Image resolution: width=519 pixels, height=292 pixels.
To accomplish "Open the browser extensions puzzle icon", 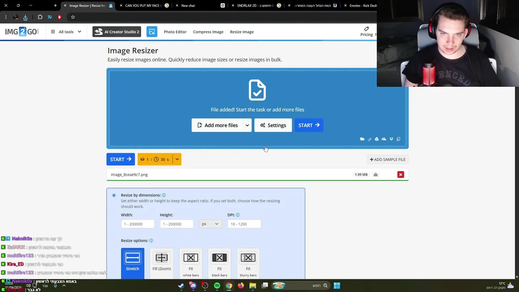I will [40, 17].
